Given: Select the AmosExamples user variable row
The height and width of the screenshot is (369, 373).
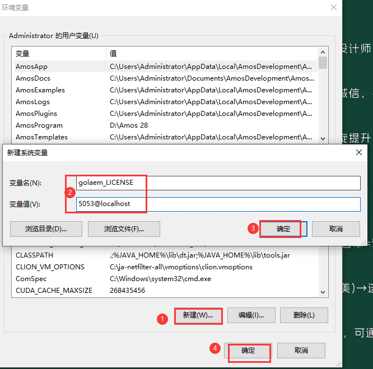Looking at the screenshot, I should (x=166, y=90).
